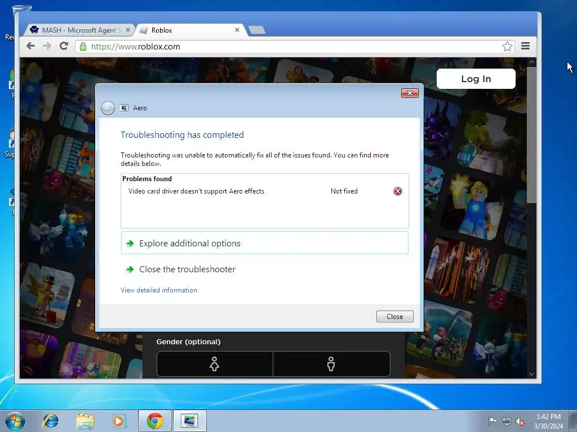Reload the Roblox page
Viewport: 577px width, 432px height.
point(64,46)
